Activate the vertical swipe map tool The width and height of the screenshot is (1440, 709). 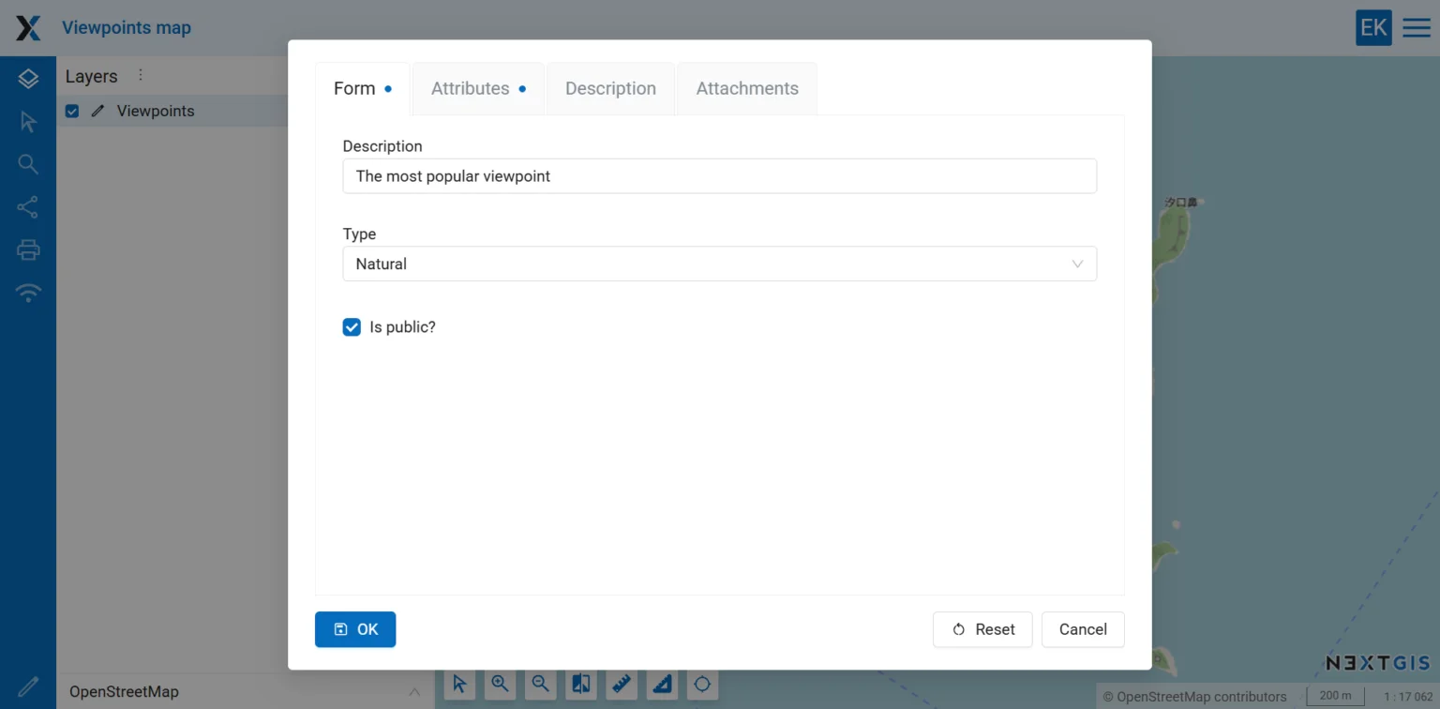(581, 684)
